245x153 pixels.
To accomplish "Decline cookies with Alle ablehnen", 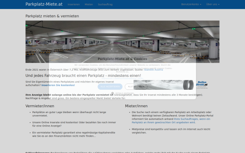I will (x=136, y=86).
